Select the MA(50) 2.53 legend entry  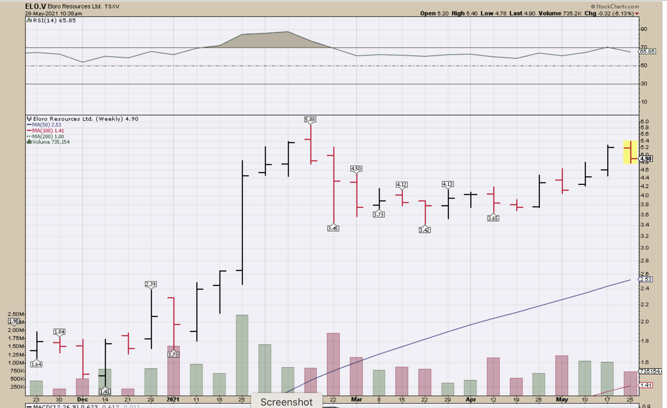44,125
